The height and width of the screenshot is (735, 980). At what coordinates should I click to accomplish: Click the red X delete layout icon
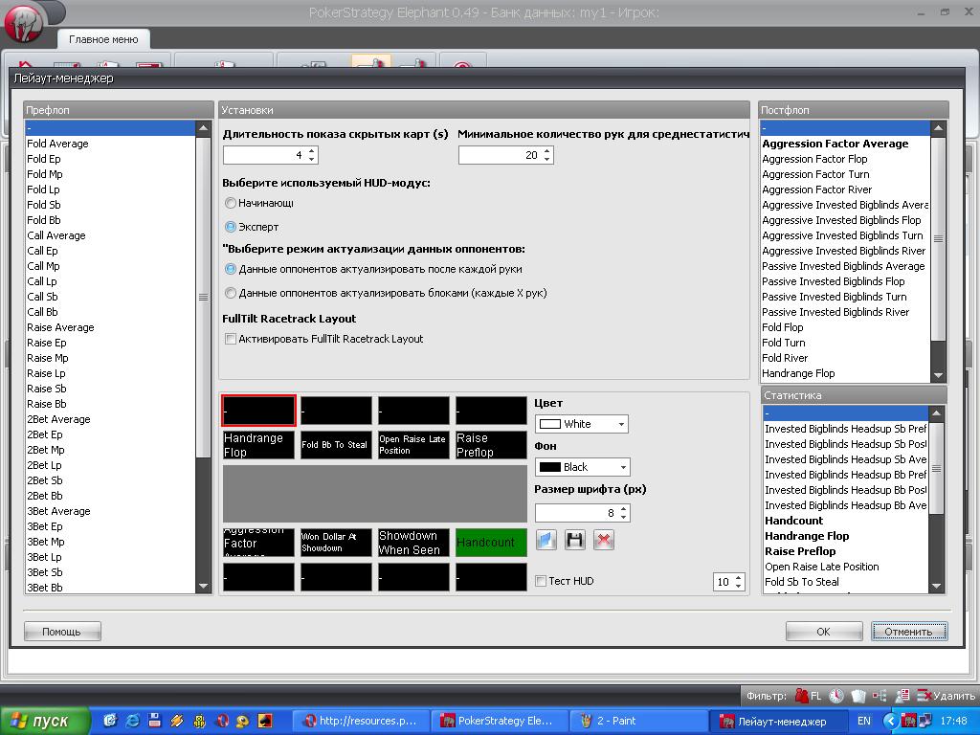pos(604,540)
